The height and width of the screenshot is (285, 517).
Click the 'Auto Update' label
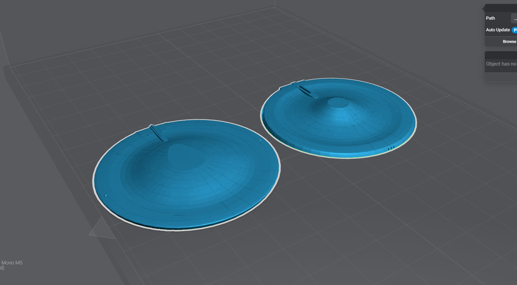(498, 30)
